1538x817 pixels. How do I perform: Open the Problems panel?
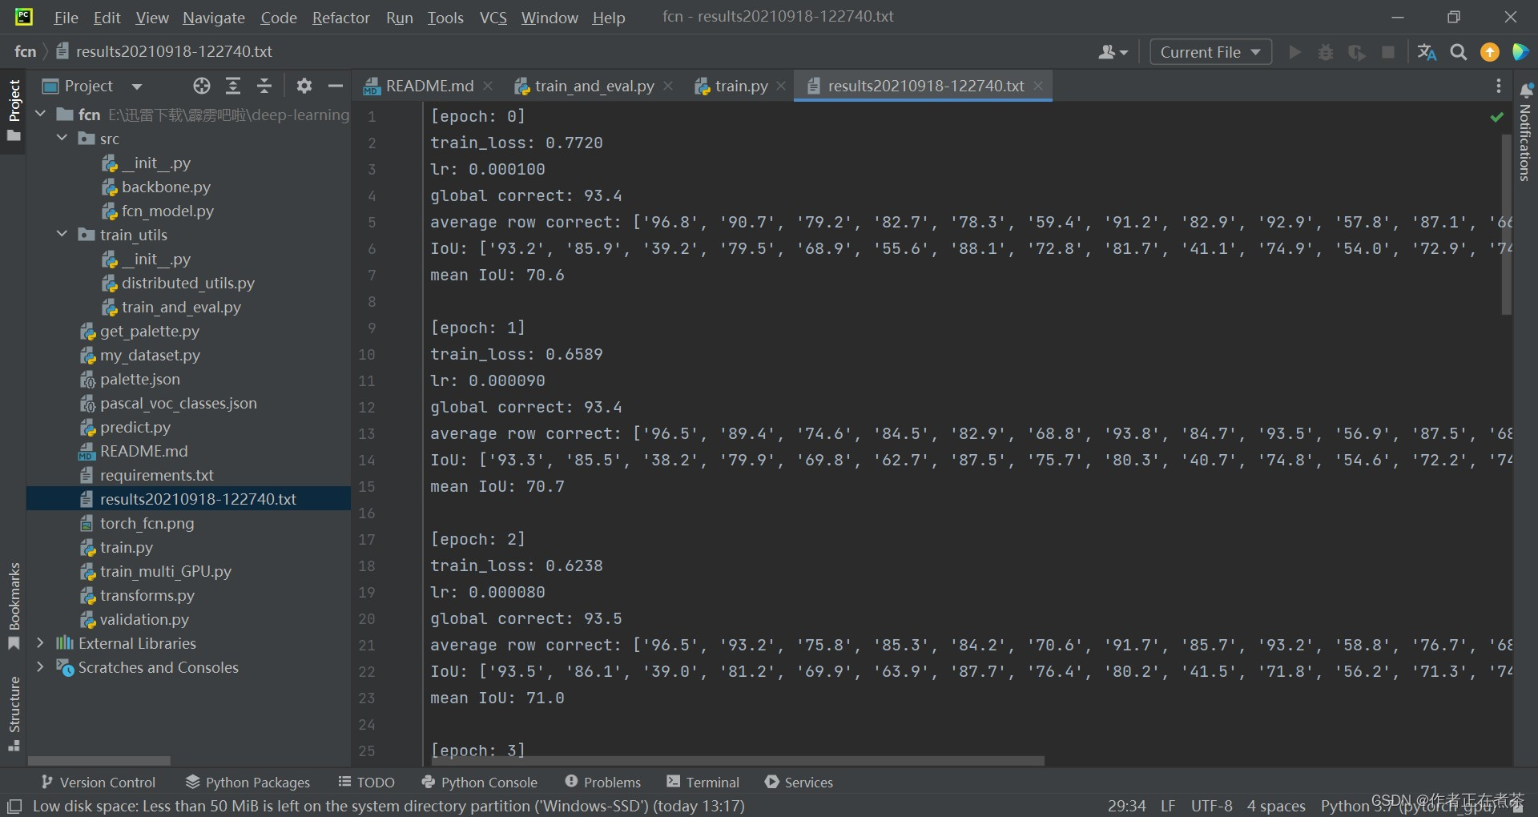click(603, 782)
